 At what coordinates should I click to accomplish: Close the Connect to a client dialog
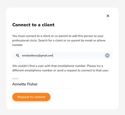(x=108, y=16)
